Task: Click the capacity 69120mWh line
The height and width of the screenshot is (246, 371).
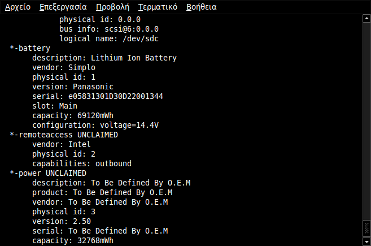Action: (73, 115)
